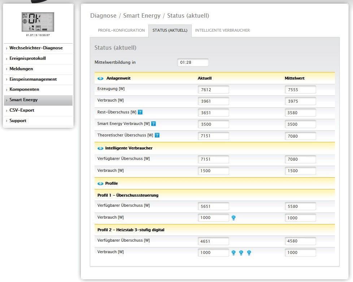Screen dimensions: 353x282
Task: Click third light bulb in Profil 2 Verbrauch row
Action: point(249,253)
